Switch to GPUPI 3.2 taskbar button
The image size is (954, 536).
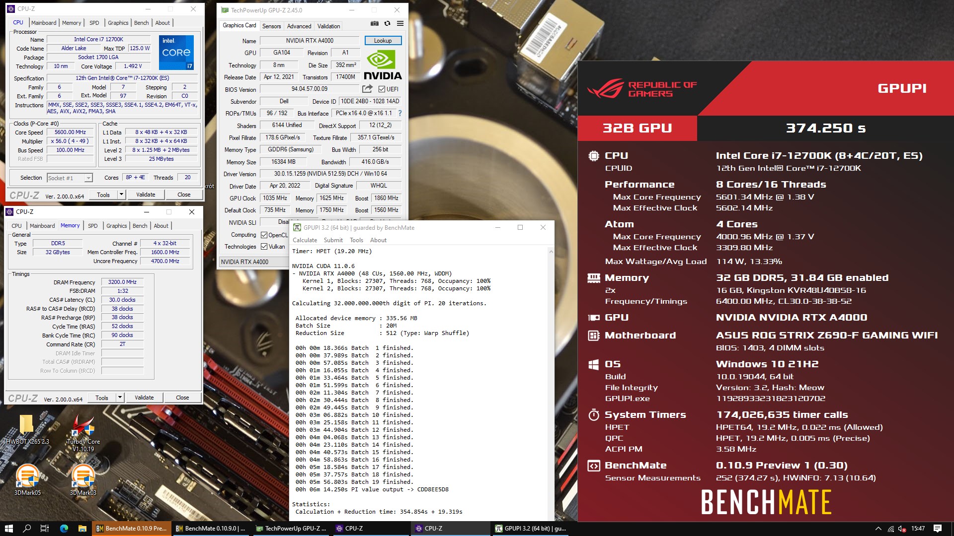(x=531, y=529)
